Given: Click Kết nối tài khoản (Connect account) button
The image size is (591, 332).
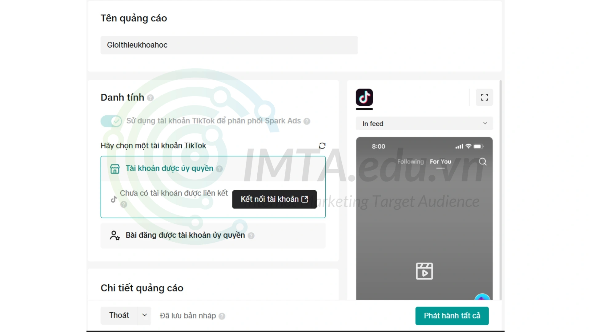Looking at the screenshot, I should click(x=274, y=199).
